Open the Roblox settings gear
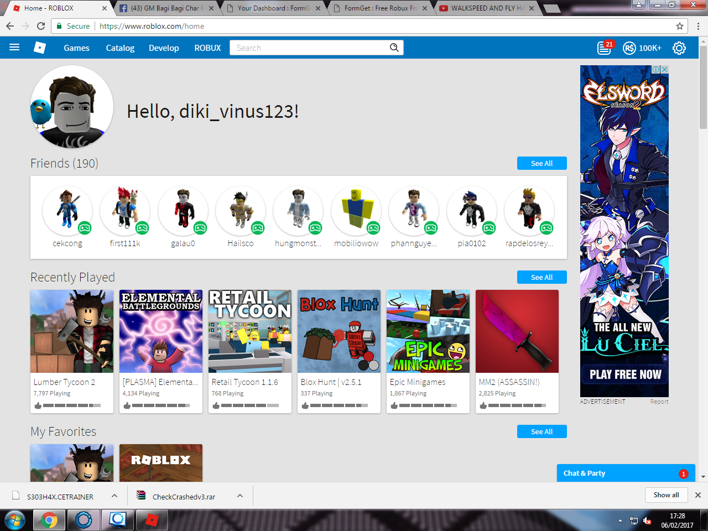708x531 pixels. pos(679,48)
